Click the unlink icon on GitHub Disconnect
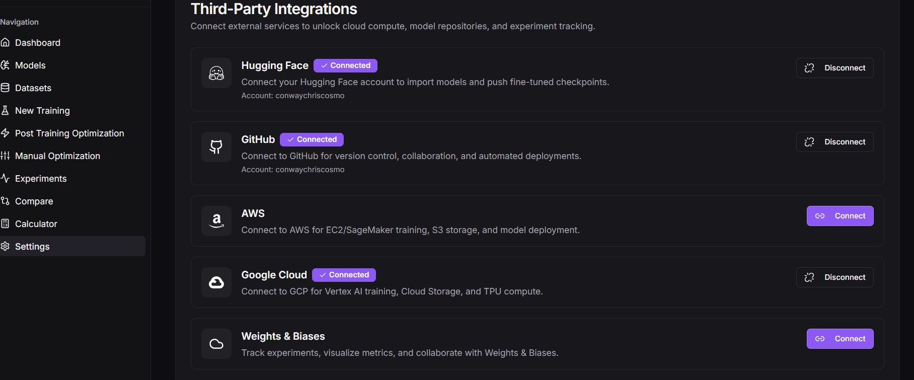This screenshot has height=380, width=914. coord(809,142)
